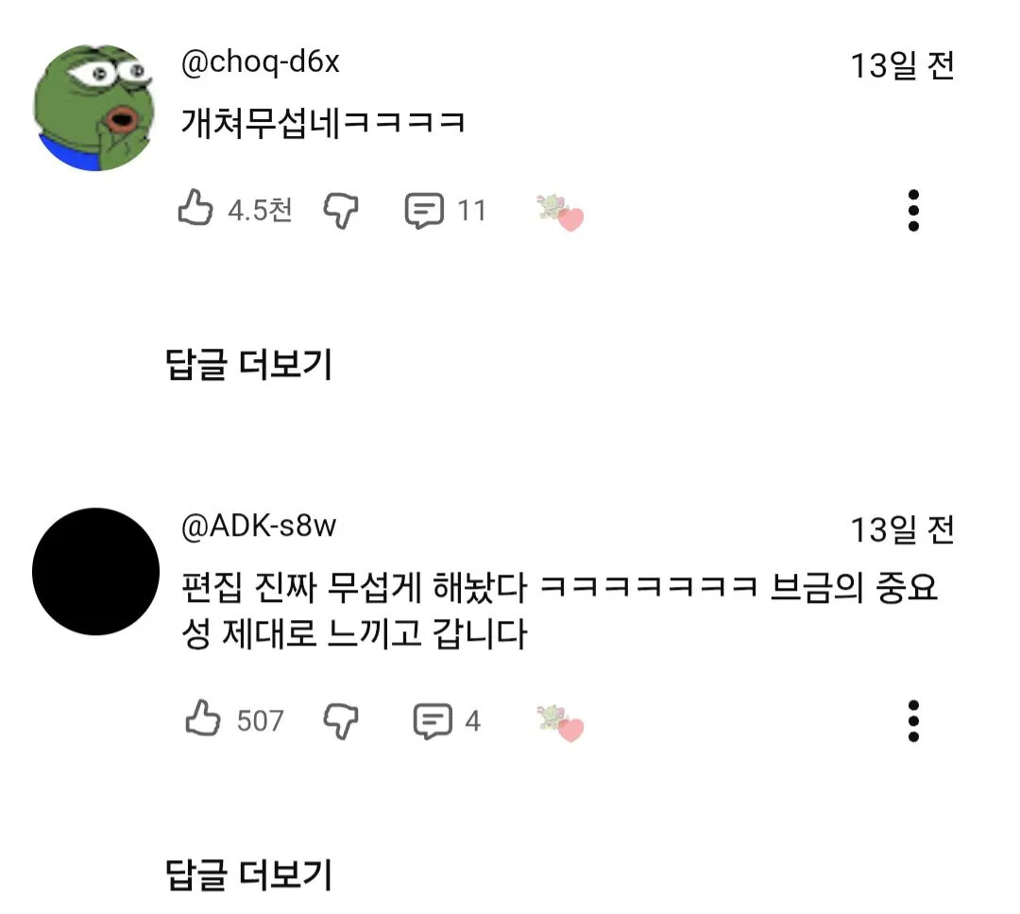Expand replies under @choq-d6x comment
This screenshot has height=914, width=1020.
tap(249, 364)
